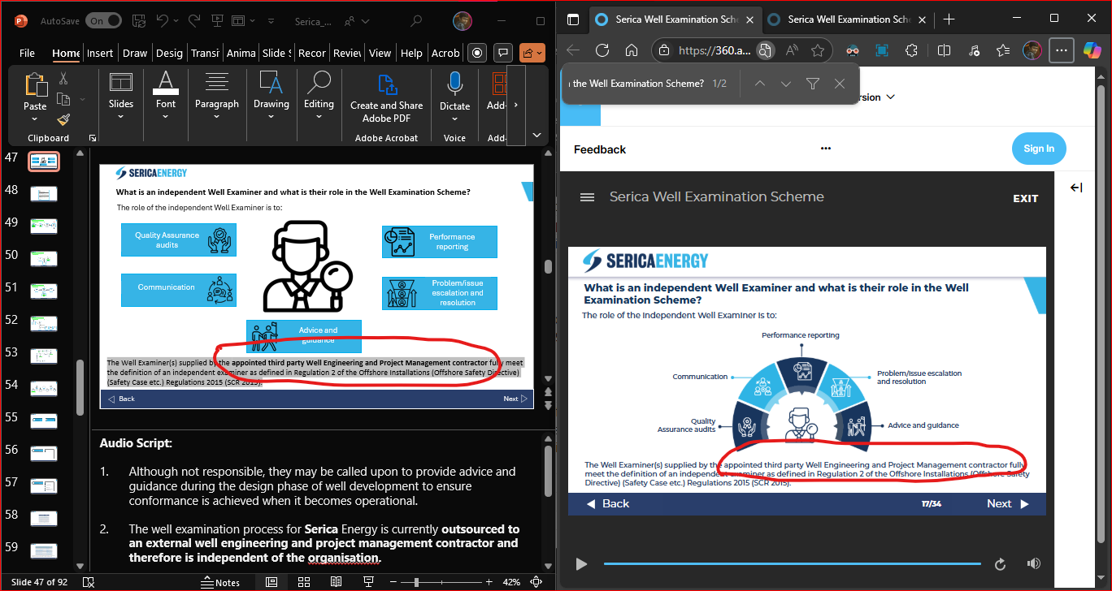This screenshot has height=591, width=1112.
Task: Click Edge tab actions menu icon
Action: pyautogui.click(x=573, y=19)
